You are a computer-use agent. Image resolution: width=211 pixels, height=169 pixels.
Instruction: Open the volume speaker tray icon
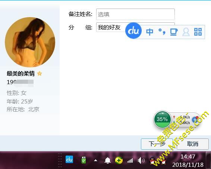point(141,160)
